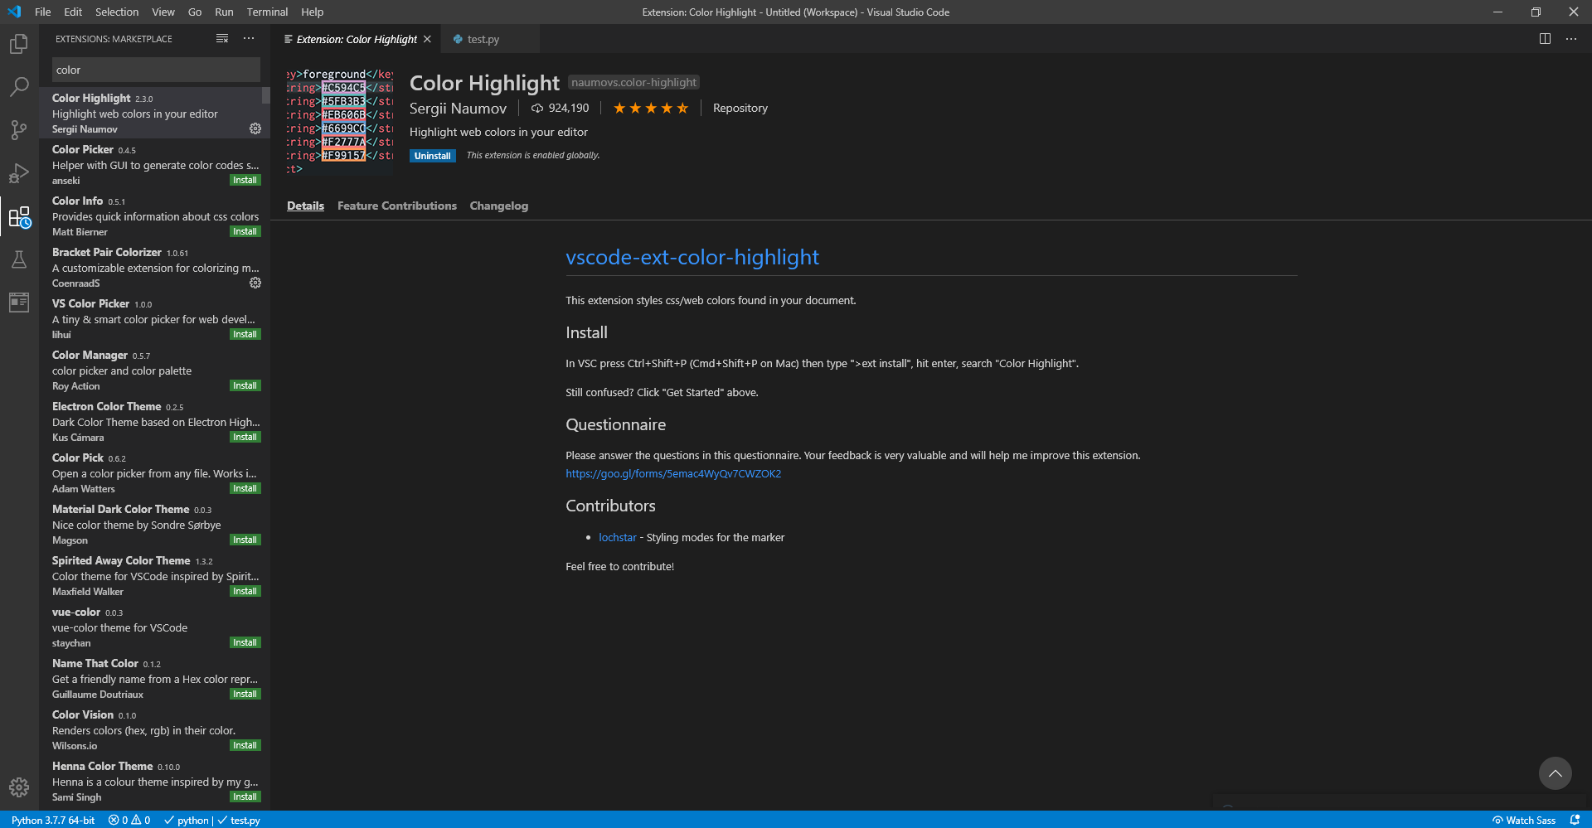
Task: Open manage gear for Bracket Pair Colorizer
Action: [255, 283]
